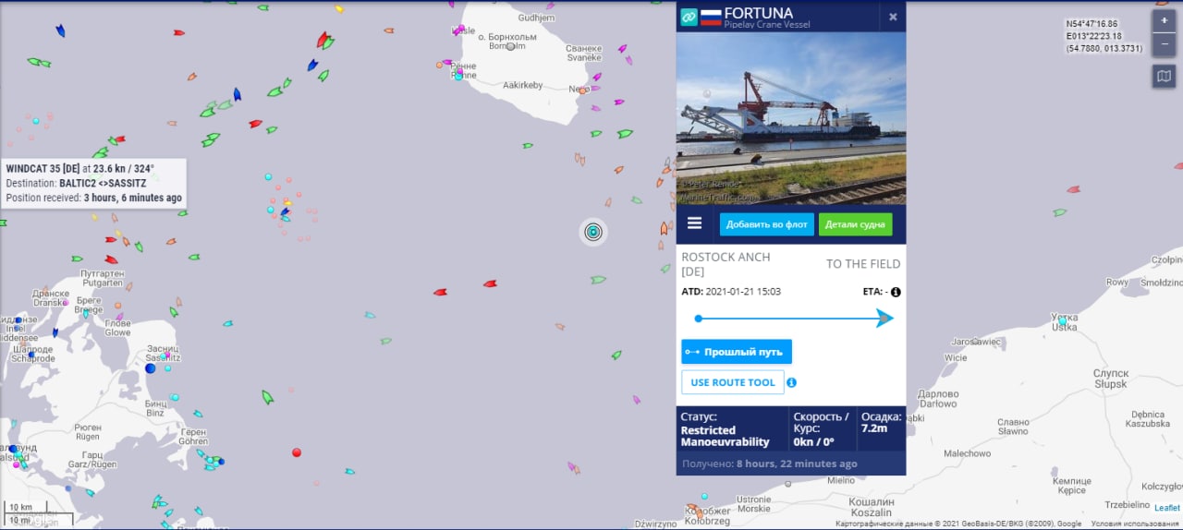This screenshot has width=1183, height=530.
Task: Click the blue ship icon at top left of map
Action: tap(60, 30)
